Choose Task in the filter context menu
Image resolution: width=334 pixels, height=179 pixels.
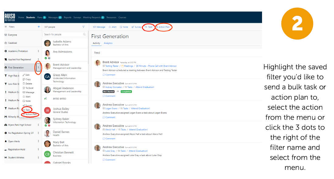(x=26, y=110)
